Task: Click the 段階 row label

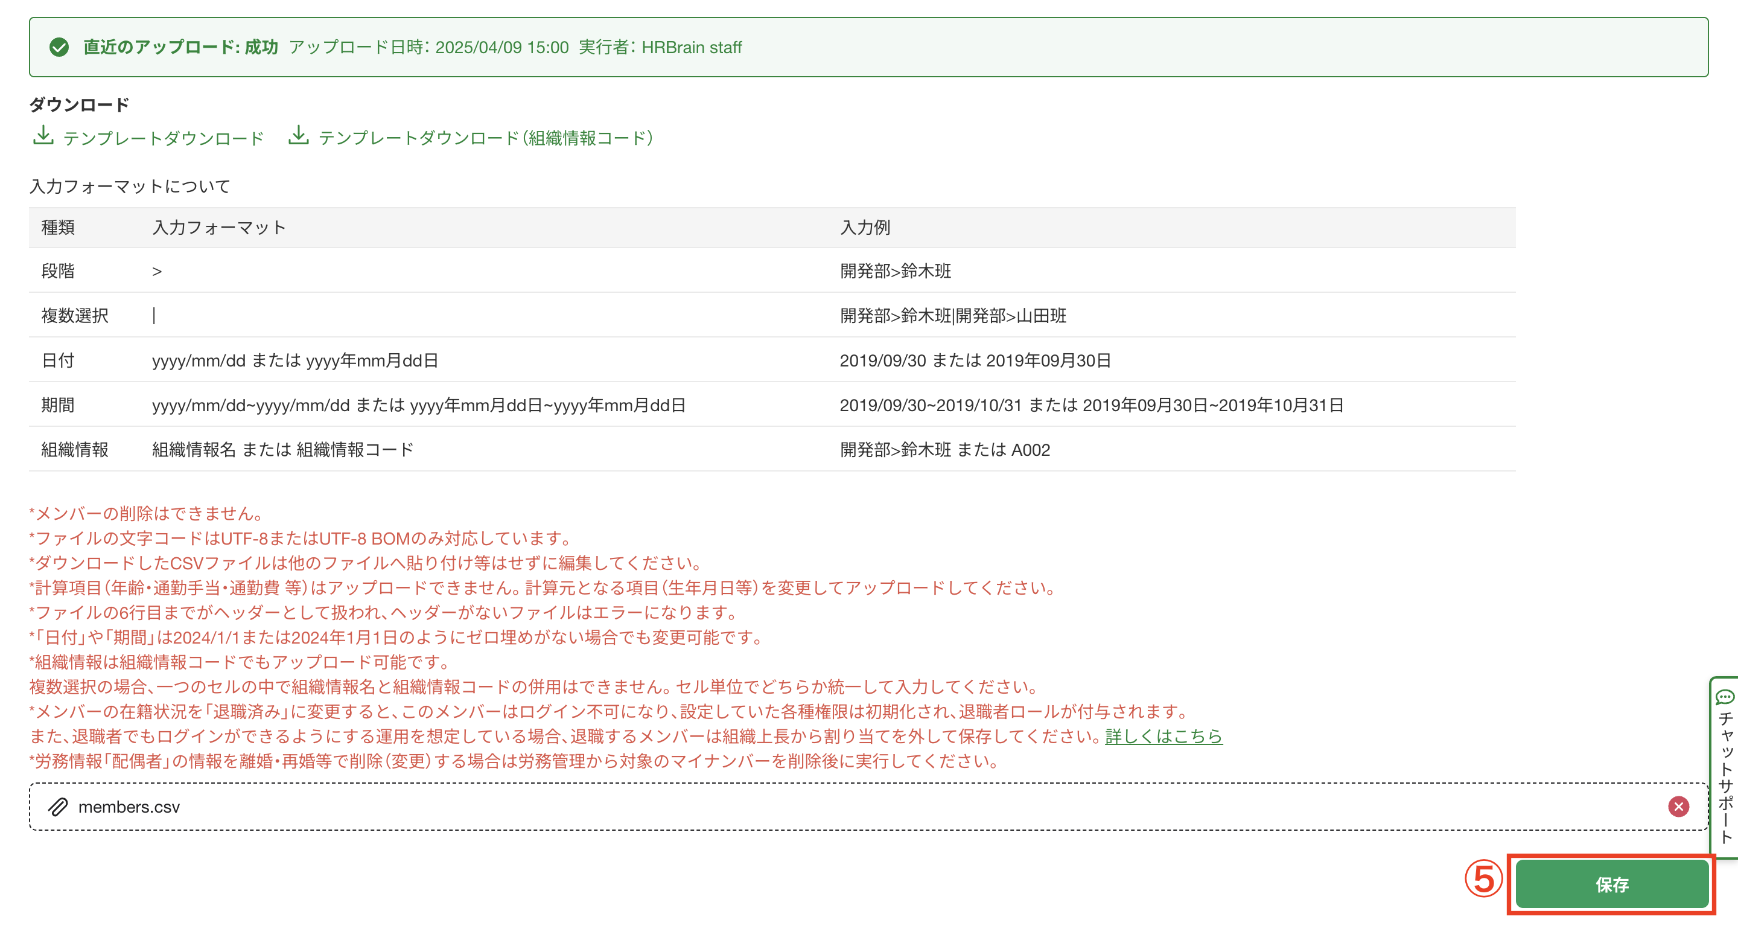Action: point(58,270)
